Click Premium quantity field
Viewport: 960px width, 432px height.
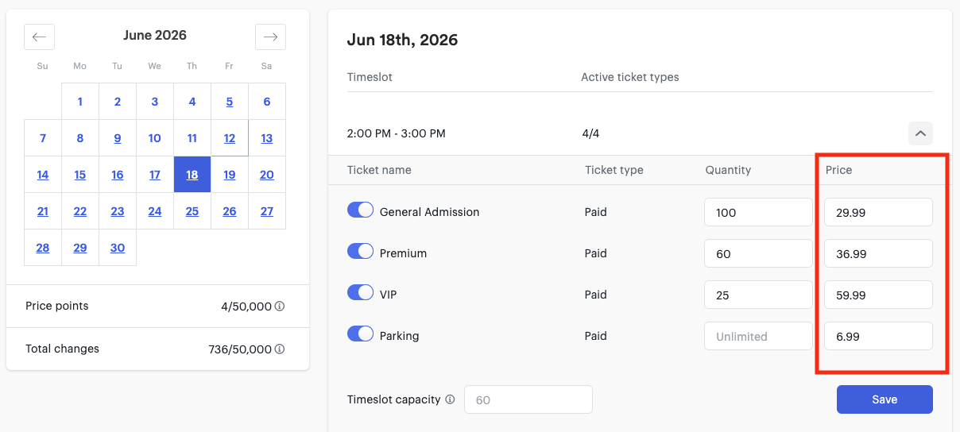(x=758, y=253)
